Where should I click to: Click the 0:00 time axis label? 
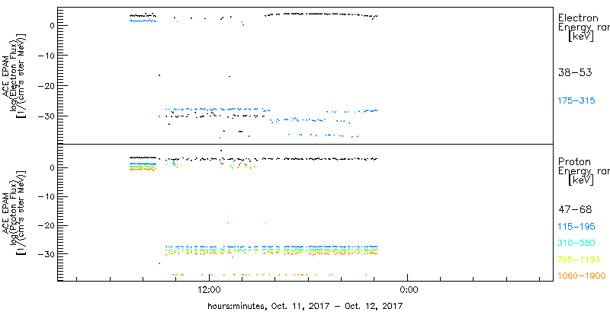tap(409, 290)
